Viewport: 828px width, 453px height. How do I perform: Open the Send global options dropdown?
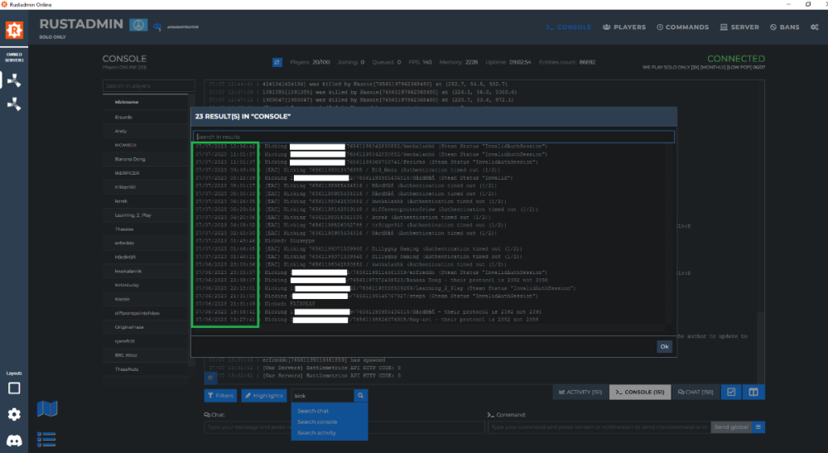(758, 426)
